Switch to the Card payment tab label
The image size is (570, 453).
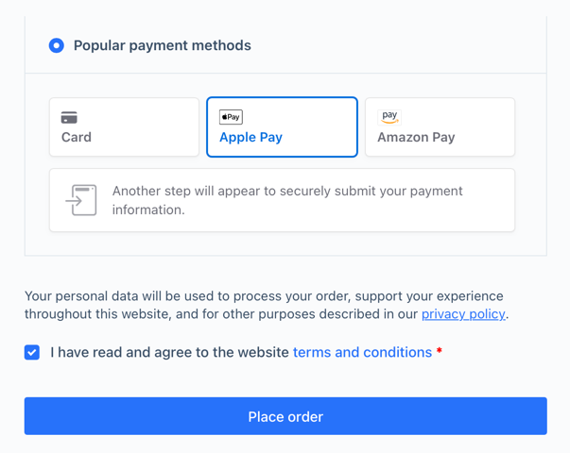click(x=77, y=137)
